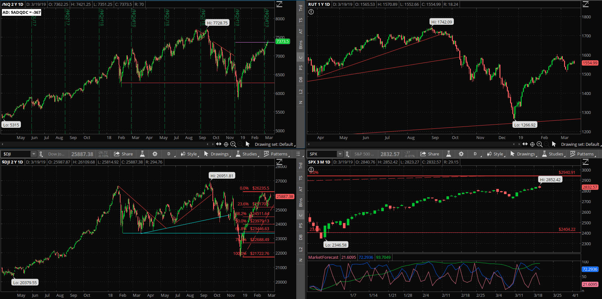Image resolution: width=602 pixels, height=299 pixels.
Task: Open the TS side tab beside $DJI chart
Action: 301,178
